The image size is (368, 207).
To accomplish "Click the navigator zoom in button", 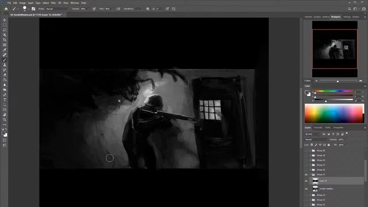I will [361, 80].
